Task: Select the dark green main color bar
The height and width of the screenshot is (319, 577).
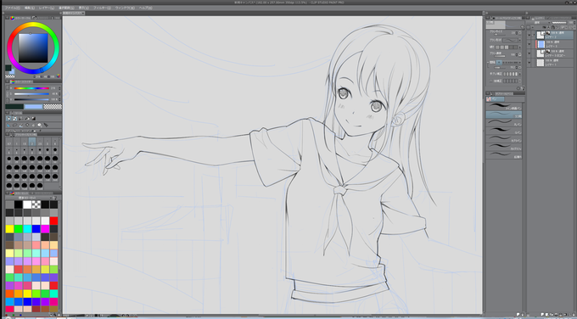Action: [14, 107]
